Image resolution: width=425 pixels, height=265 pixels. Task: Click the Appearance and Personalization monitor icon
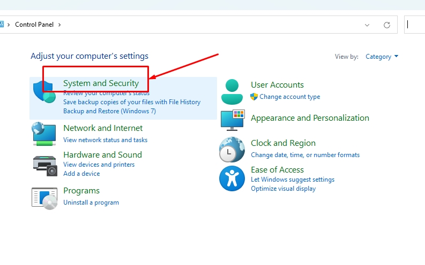click(x=233, y=120)
